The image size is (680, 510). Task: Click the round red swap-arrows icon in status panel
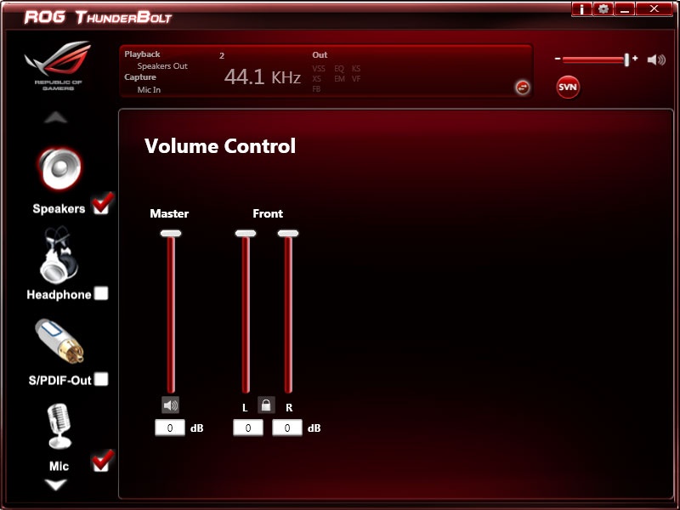(523, 88)
